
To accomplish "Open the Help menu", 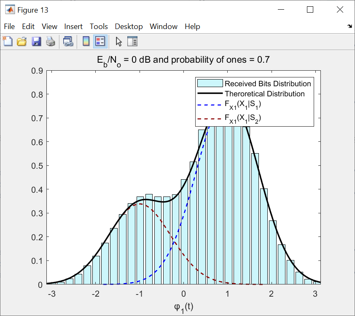I will click(192, 27).
